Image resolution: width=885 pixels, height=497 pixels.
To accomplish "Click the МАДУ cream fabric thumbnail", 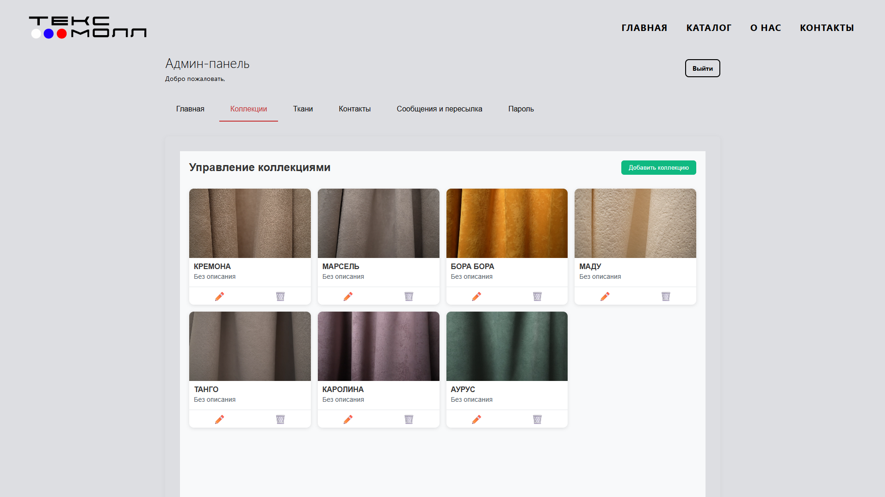I will point(635,223).
